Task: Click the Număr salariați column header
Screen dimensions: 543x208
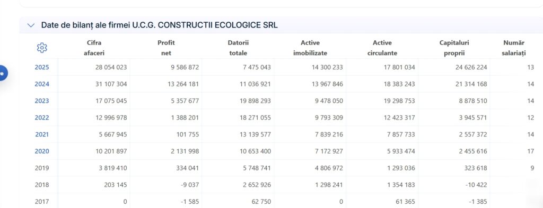Action: pyautogui.click(x=513, y=48)
